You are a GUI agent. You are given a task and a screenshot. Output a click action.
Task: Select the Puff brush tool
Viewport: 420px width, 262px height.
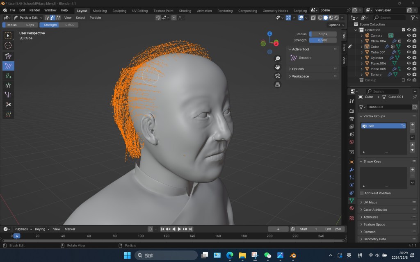click(x=8, y=95)
